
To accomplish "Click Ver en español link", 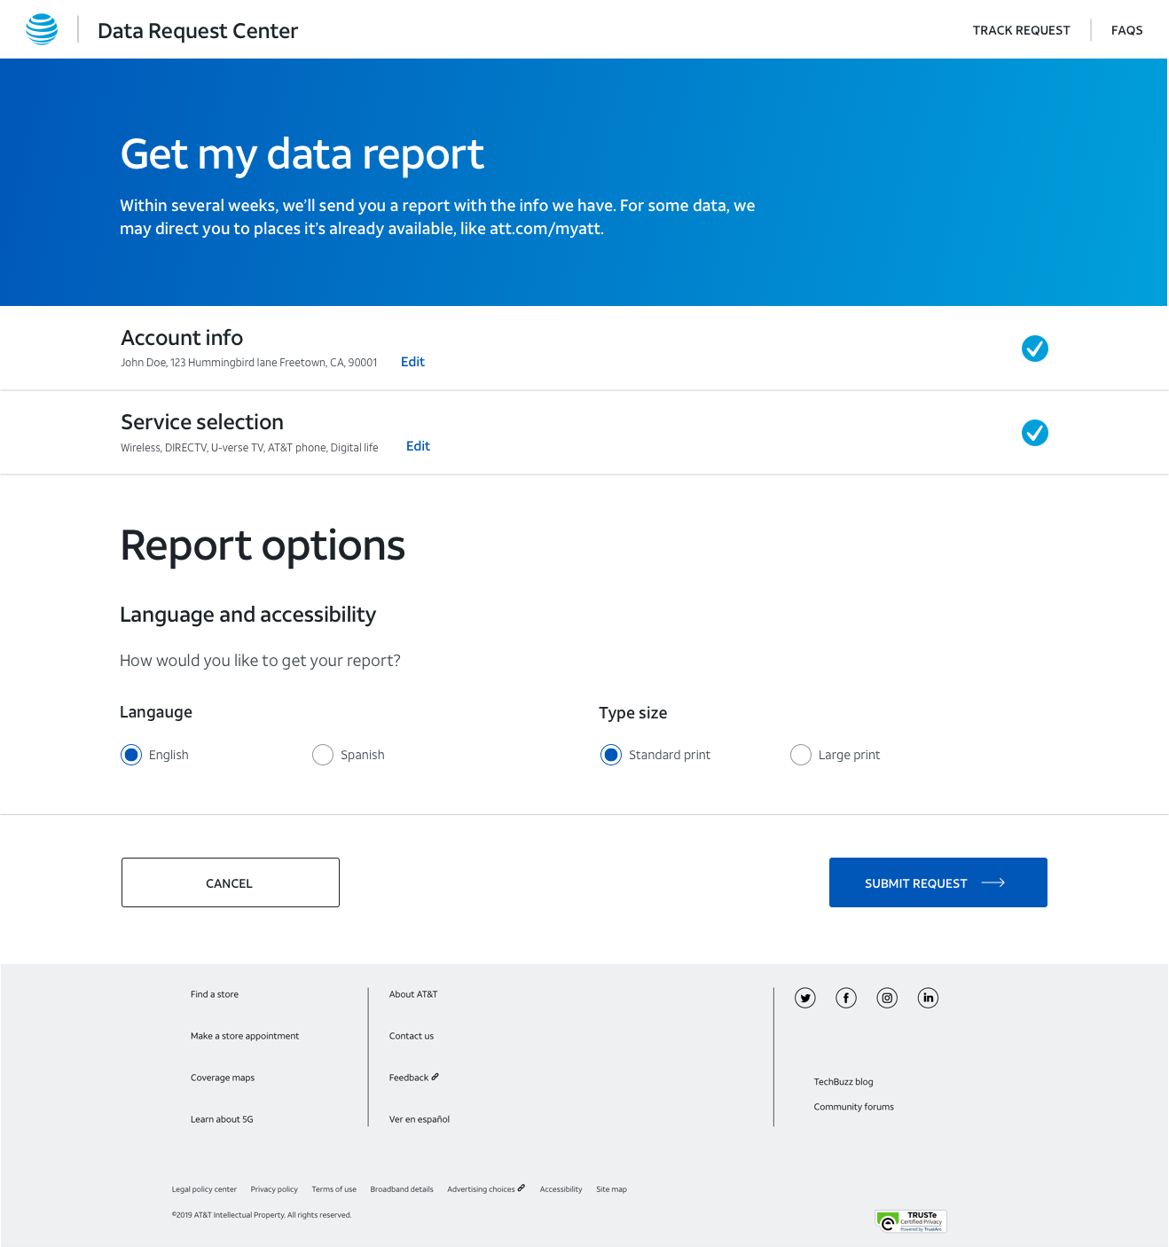I will 420,1119.
